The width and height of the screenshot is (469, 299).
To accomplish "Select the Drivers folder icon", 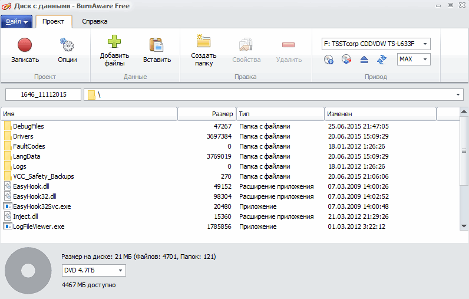I will click(x=8, y=136).
